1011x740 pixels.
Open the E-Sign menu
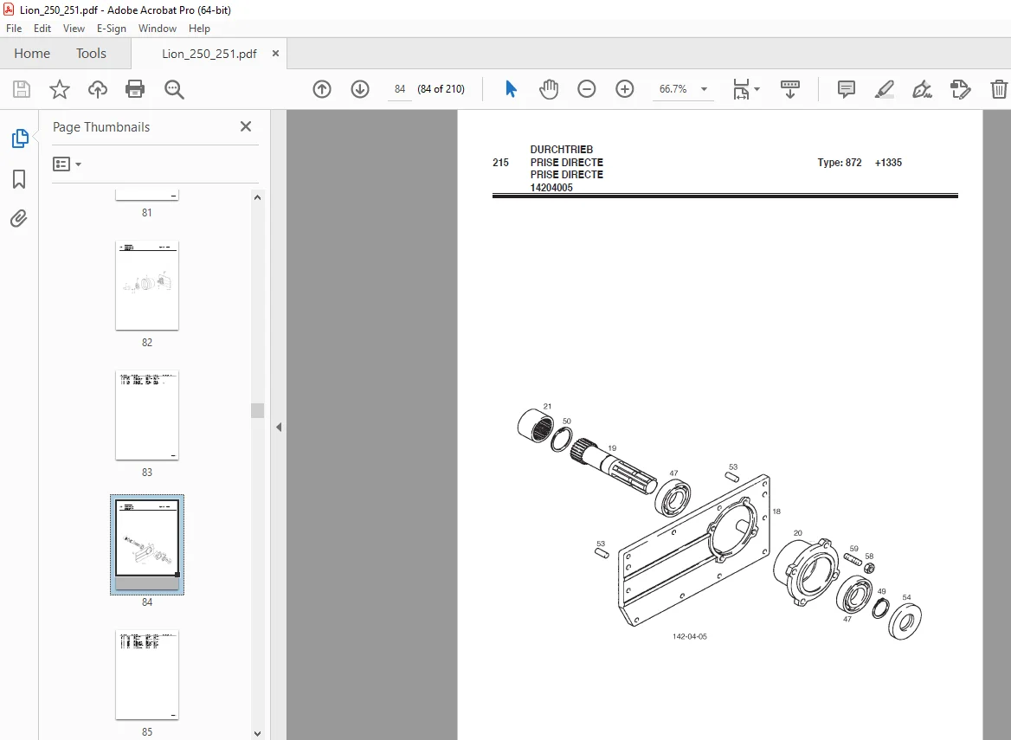(111, 29)
